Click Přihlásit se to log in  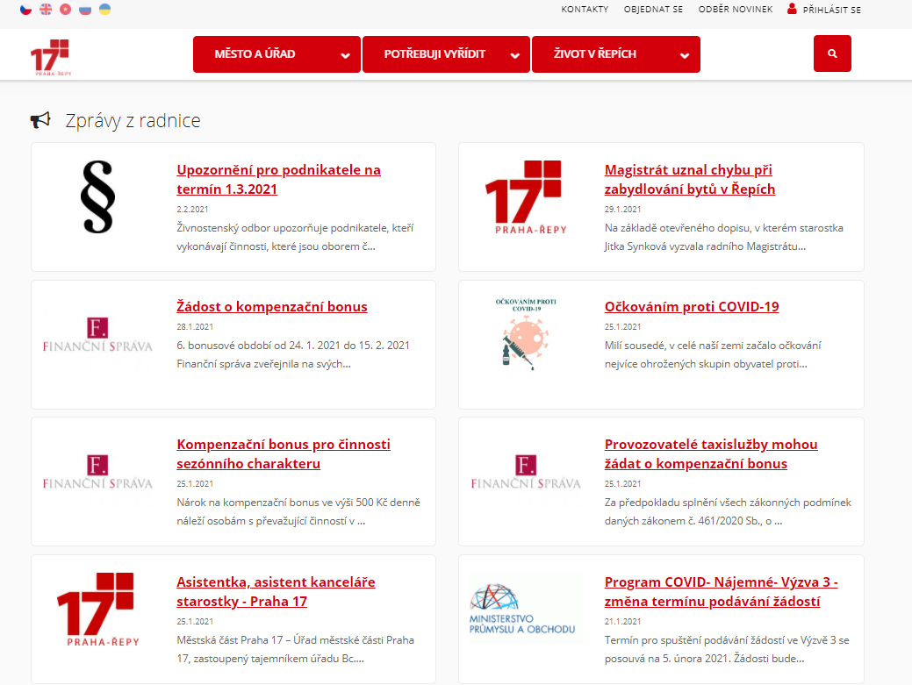tap(832, 10)
